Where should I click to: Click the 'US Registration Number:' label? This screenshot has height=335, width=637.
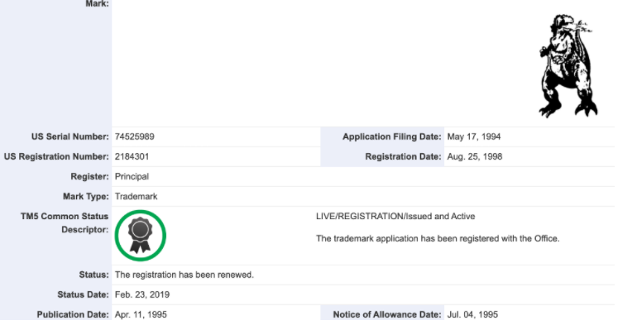(x=56, y=156)
